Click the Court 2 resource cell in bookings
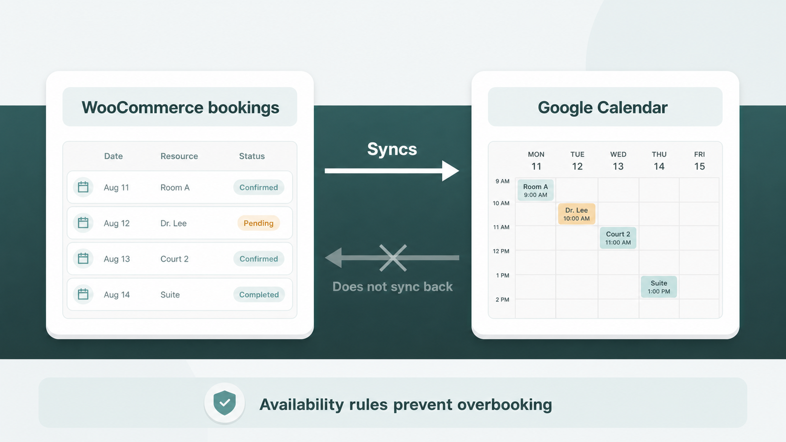The height and width of the screenshot is (442, 786). (174, 259)
